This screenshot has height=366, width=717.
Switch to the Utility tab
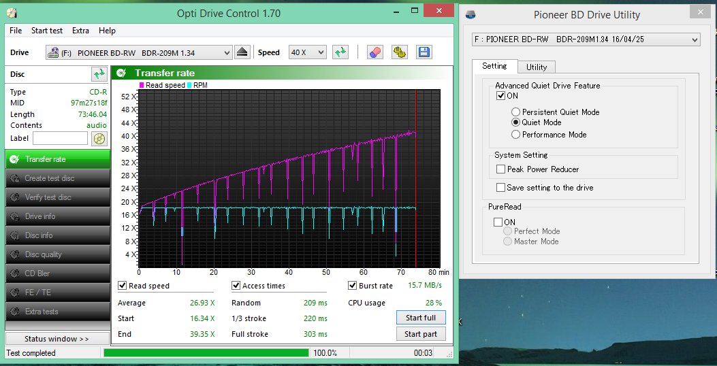[537, 67]
